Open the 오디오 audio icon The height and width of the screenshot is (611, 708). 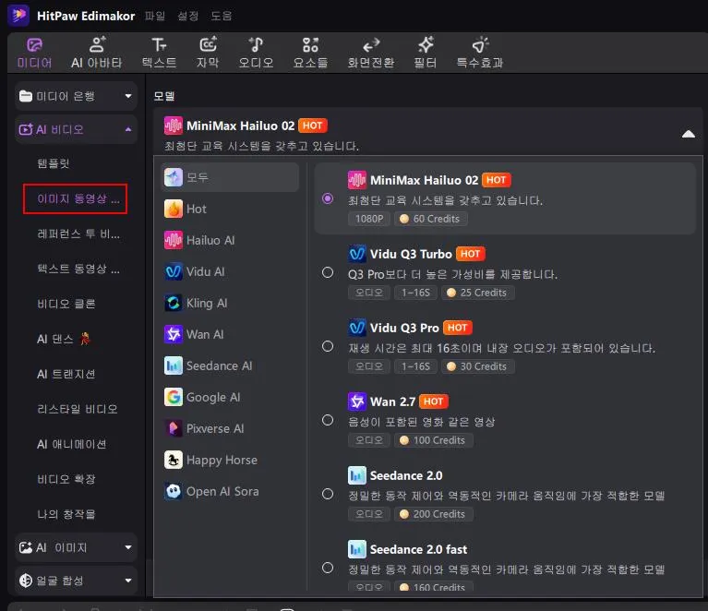coord(256,44)
